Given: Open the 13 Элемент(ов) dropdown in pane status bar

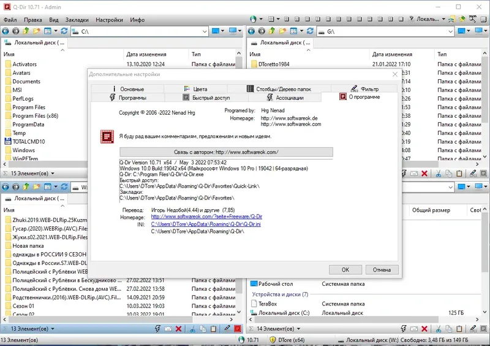Looking at the screenshot, I should [53, 329].
